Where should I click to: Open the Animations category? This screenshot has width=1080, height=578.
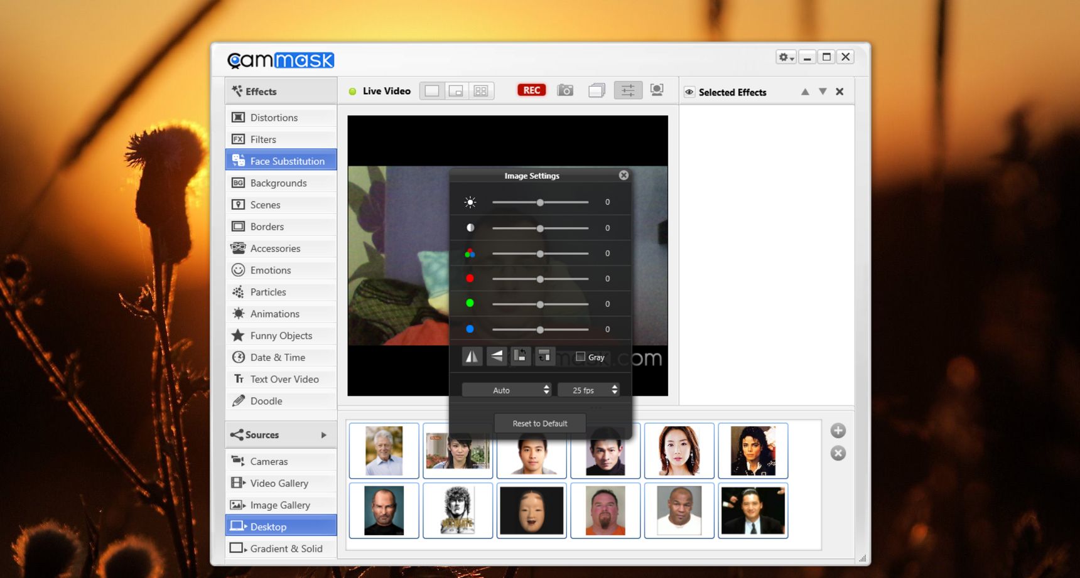coord(281,314)
